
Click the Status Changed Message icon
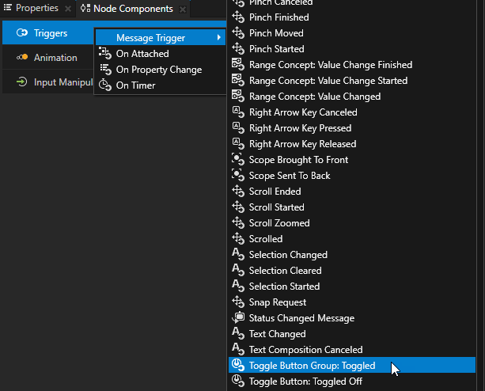point(238,317)
